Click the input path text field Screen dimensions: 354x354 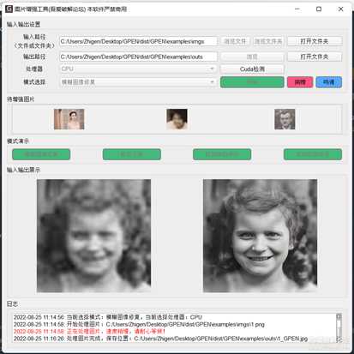138,41
